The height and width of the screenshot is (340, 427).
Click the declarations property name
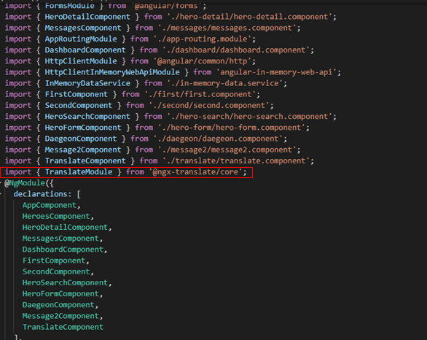coord(40,194)
